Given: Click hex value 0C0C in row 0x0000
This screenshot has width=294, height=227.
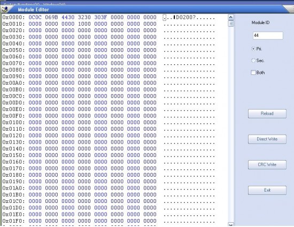Looking at the screenshot, I should click(35, 17).
